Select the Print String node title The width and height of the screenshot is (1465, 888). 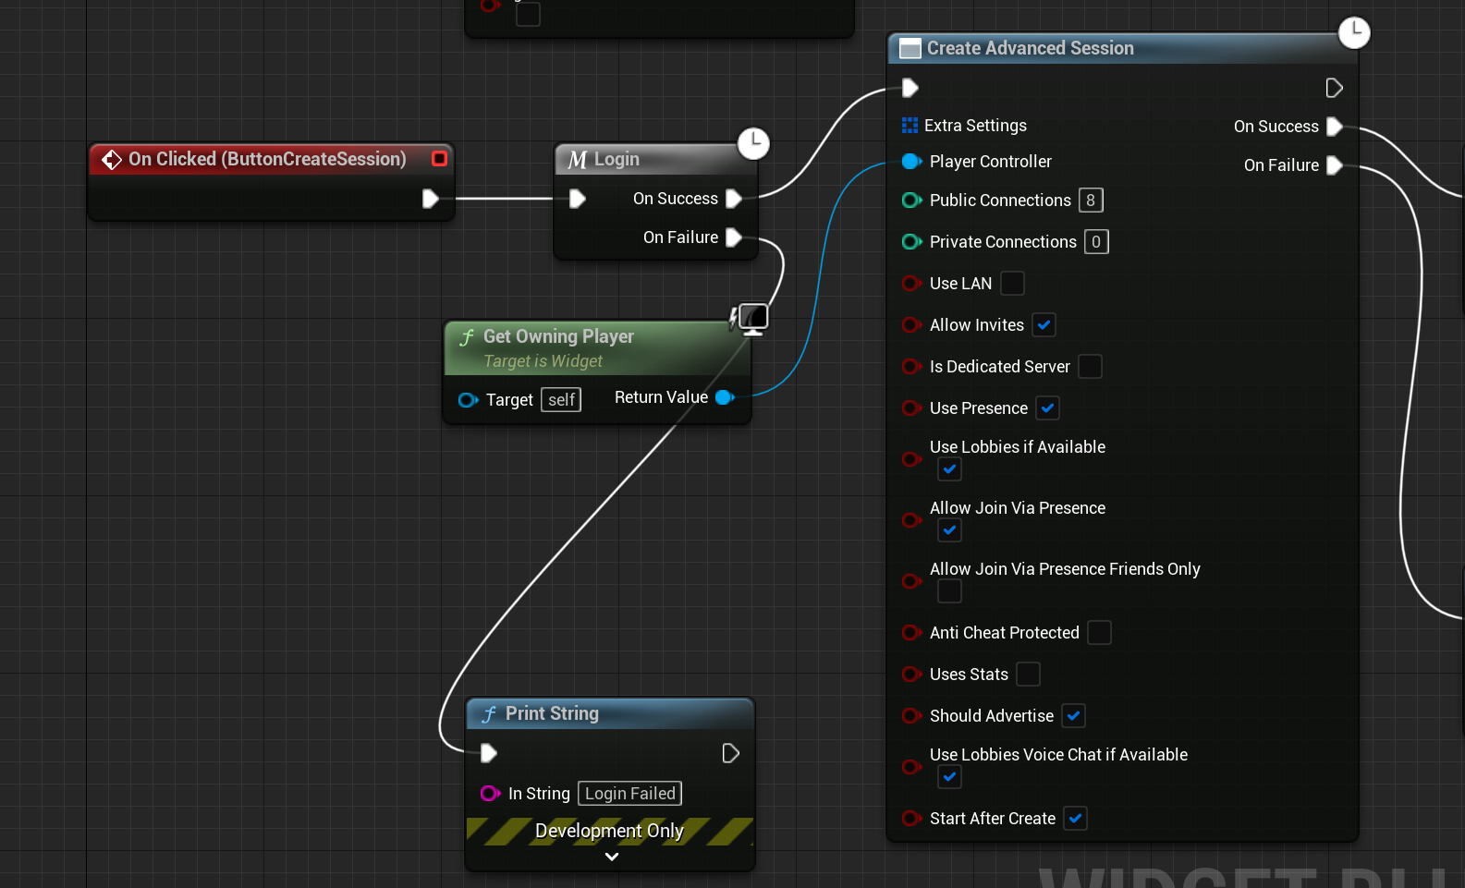pos(552,713)
